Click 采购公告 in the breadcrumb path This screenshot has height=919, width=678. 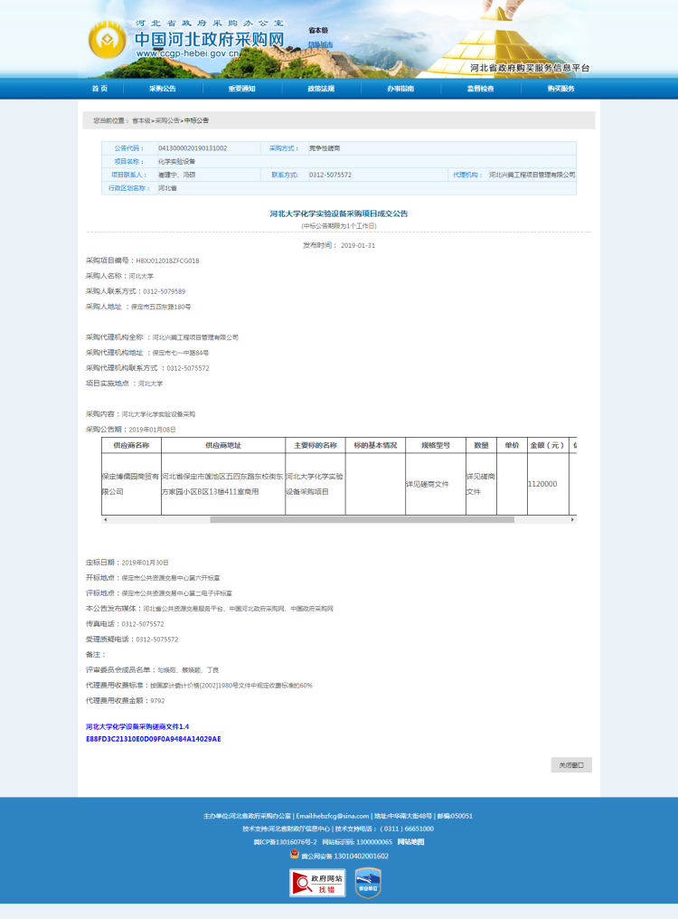[x=167, y=120]
